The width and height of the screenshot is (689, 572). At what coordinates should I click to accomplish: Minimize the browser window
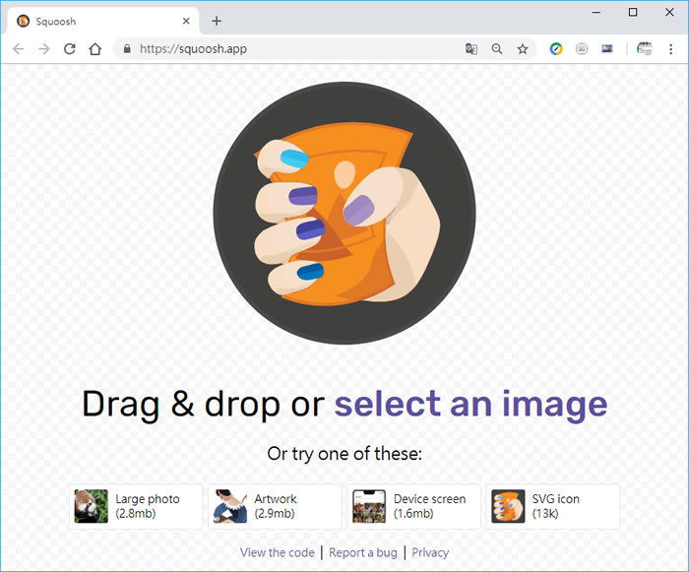(x=596, y=13)
